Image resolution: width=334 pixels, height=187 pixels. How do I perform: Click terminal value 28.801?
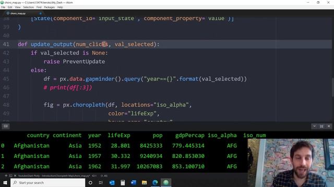pos(121,145)
